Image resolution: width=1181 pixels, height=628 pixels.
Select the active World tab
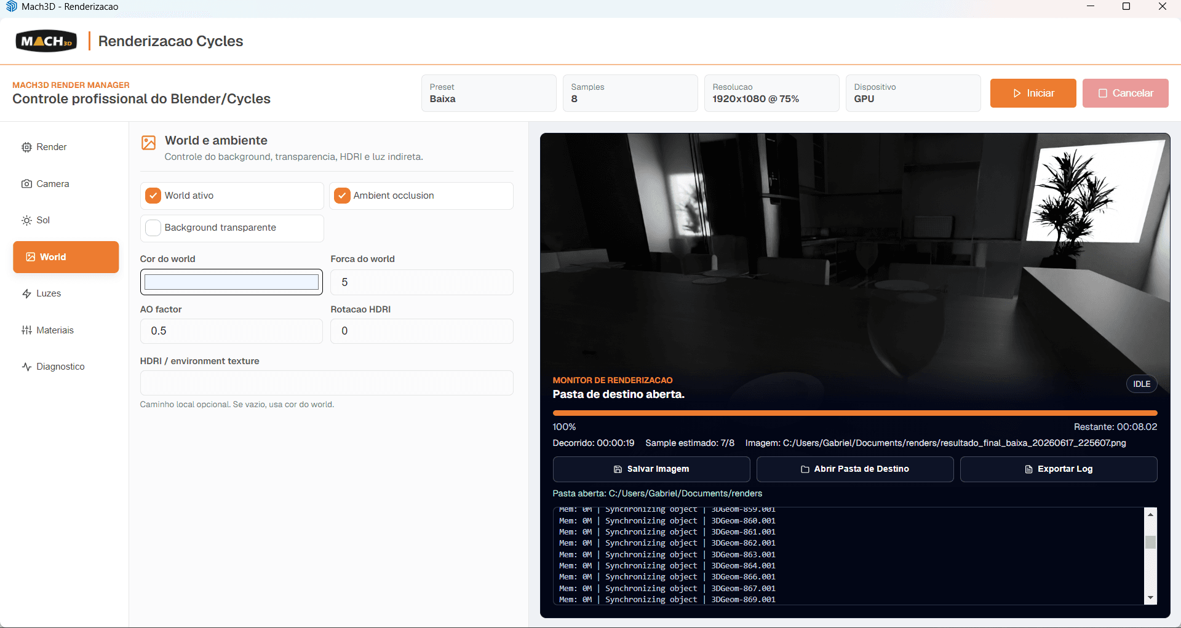(66, 257)
